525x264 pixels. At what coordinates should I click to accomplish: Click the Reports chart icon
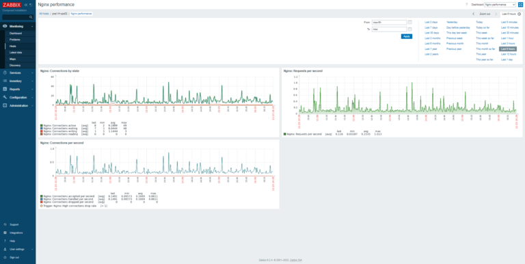click(x=5, y=89)
